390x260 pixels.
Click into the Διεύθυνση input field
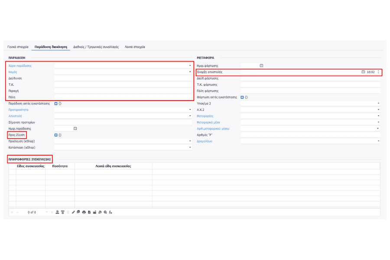[x=123, y=78]
